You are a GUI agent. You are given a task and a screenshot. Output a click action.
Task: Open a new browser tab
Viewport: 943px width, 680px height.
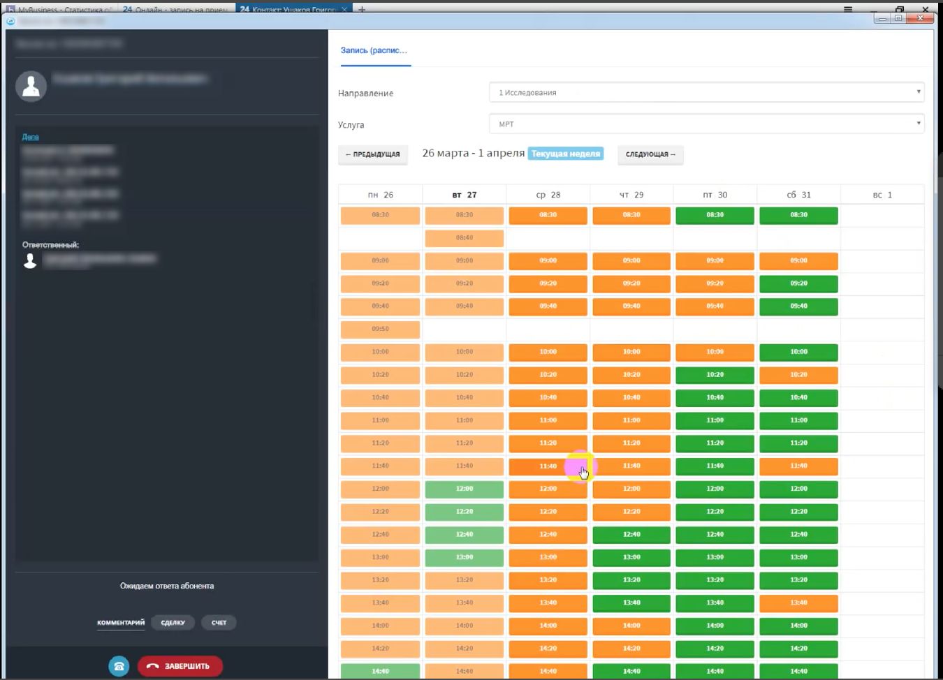[362, 9]
